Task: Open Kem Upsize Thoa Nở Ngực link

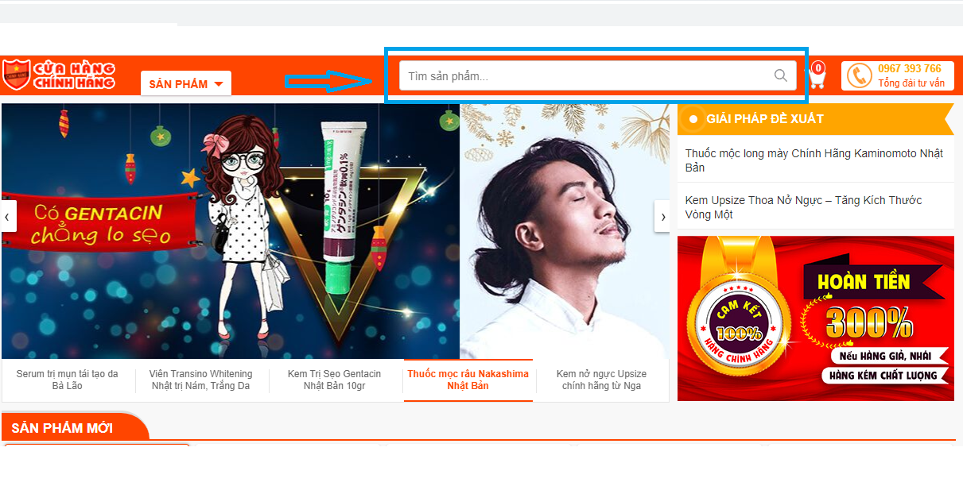Action: pos(803,207)
